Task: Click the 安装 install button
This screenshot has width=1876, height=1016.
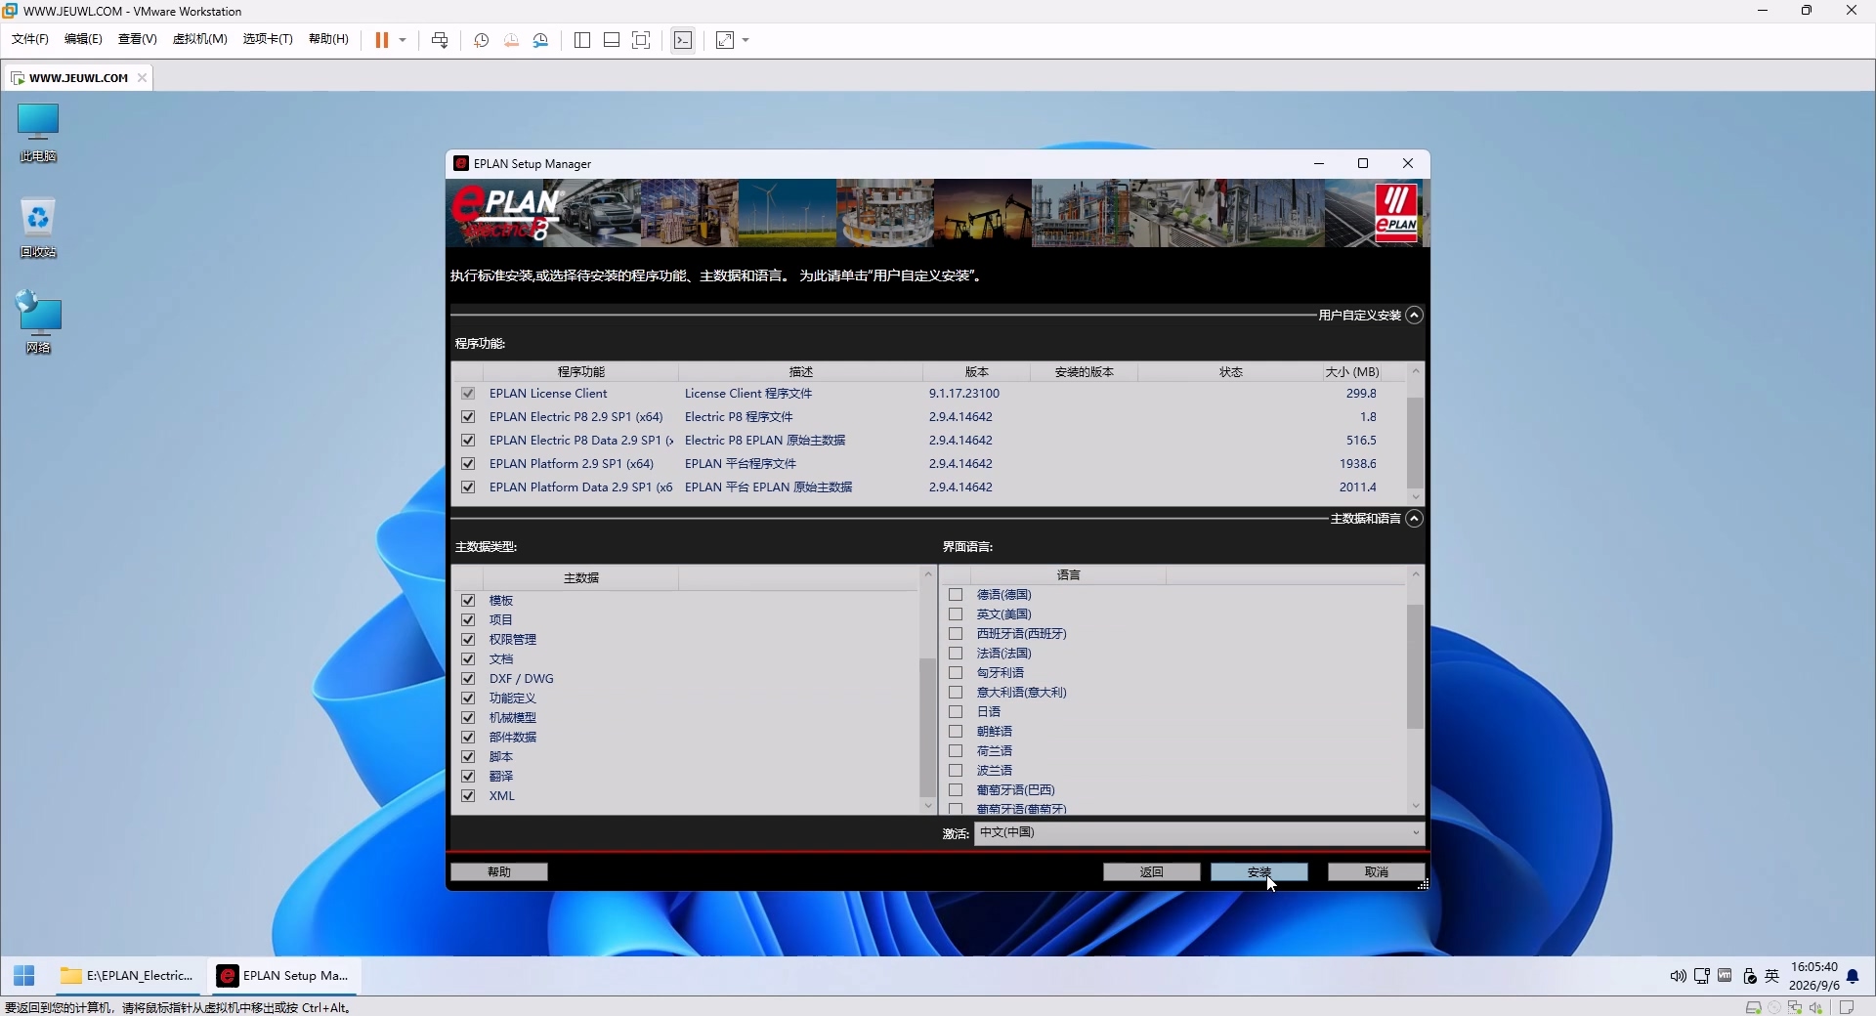Action: click(x=1259, y=872)
